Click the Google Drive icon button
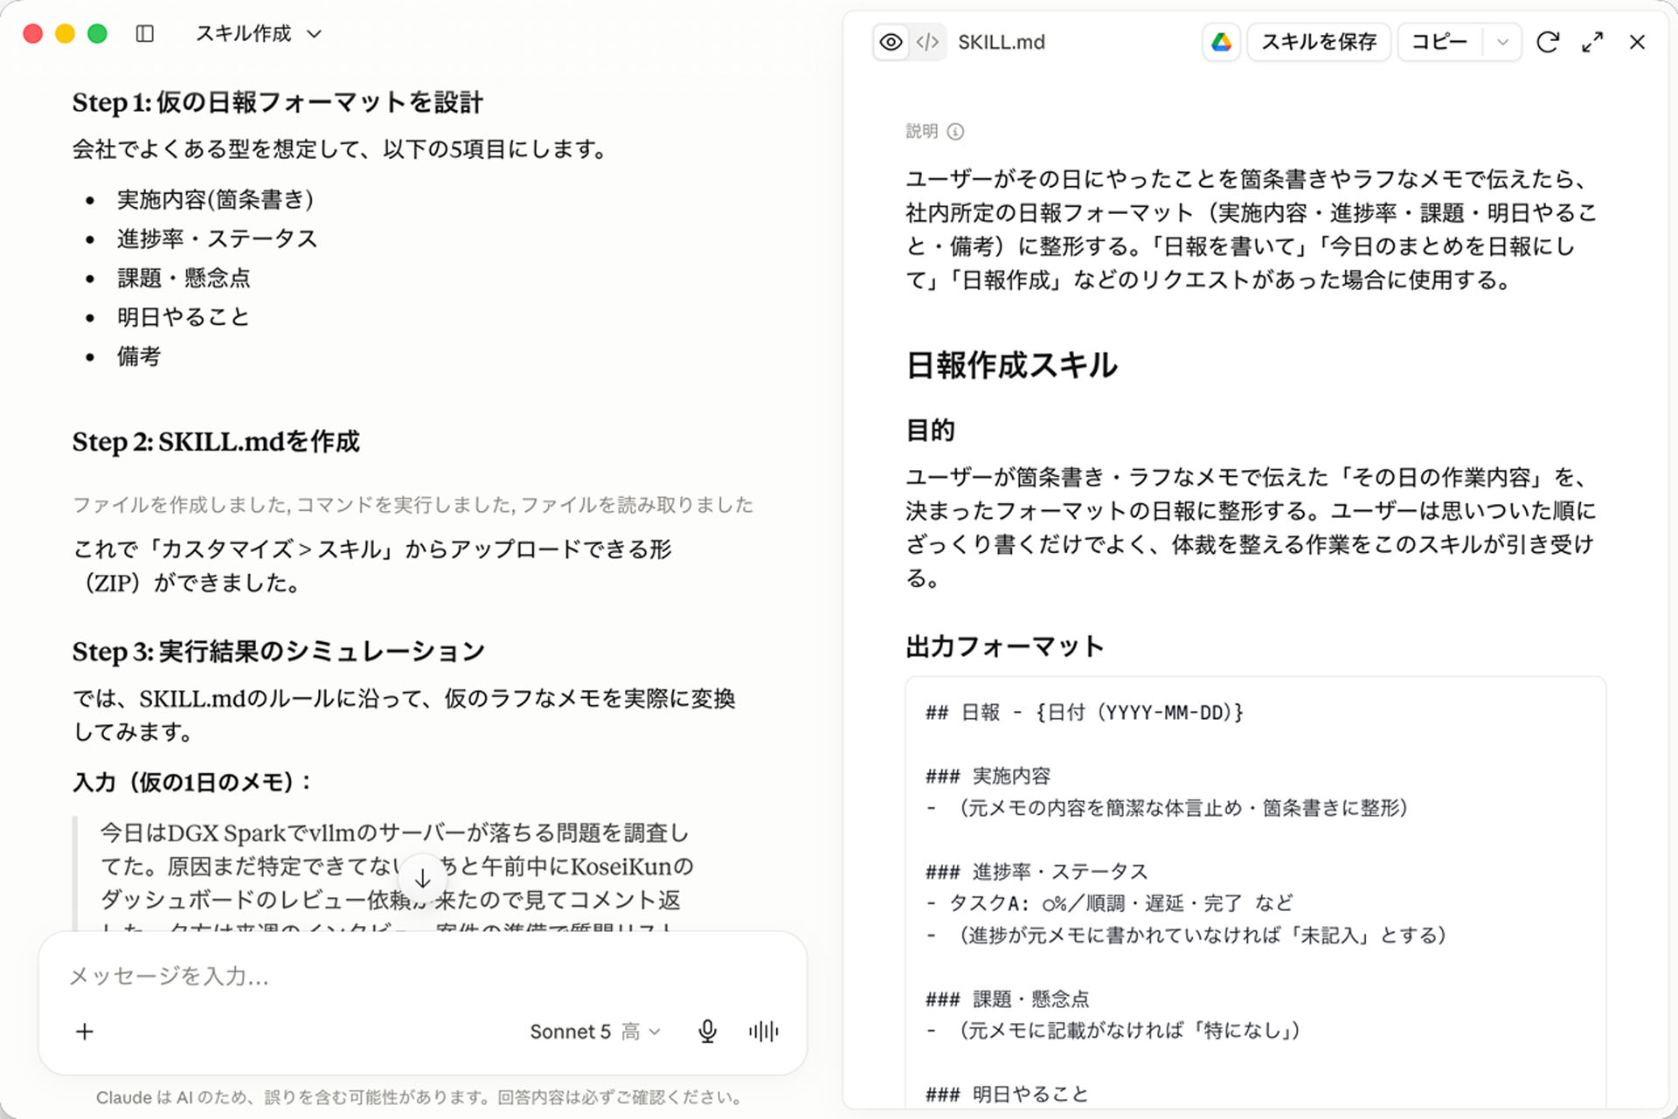Screen dimensions: 1678x1119 tap(1221, 42)
